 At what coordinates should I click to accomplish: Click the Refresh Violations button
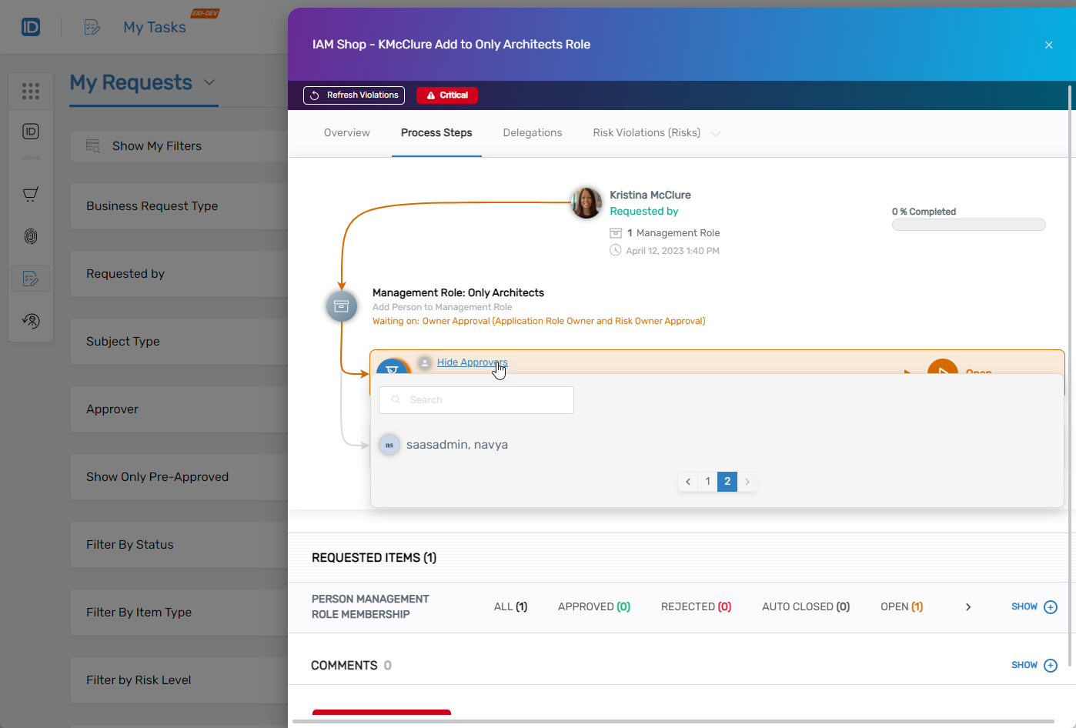354,95
